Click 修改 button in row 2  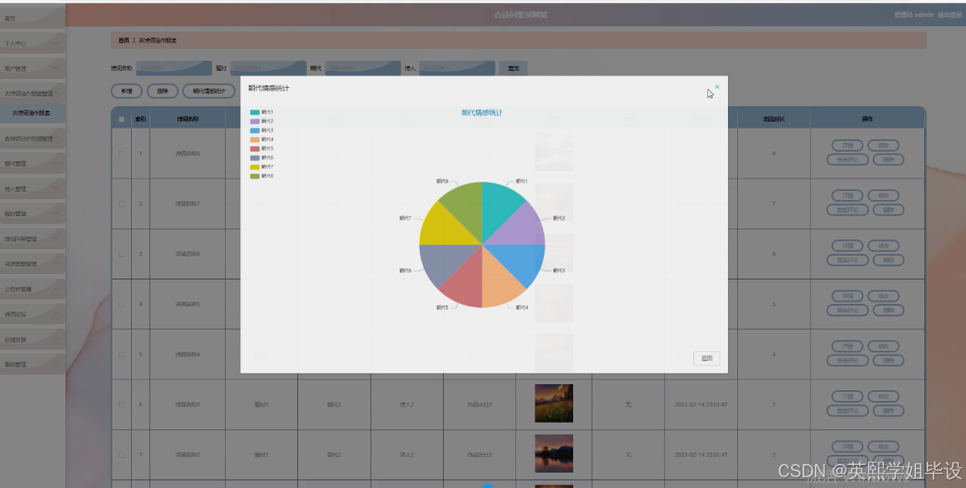(x=883, y=196)
